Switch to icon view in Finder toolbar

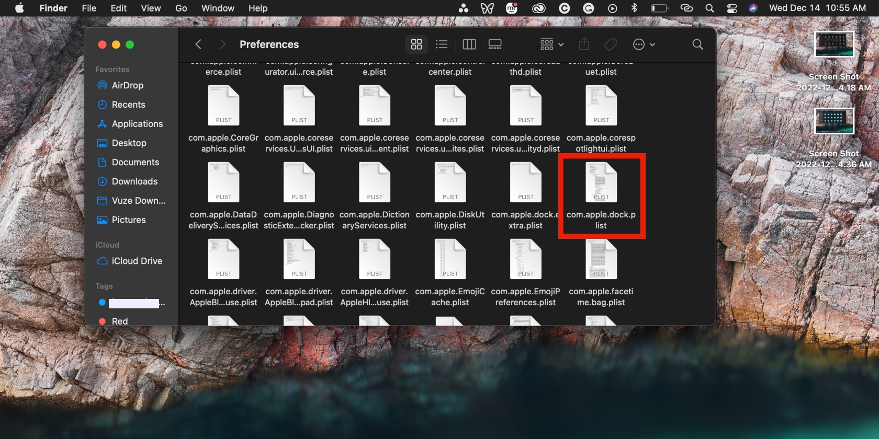416,44
